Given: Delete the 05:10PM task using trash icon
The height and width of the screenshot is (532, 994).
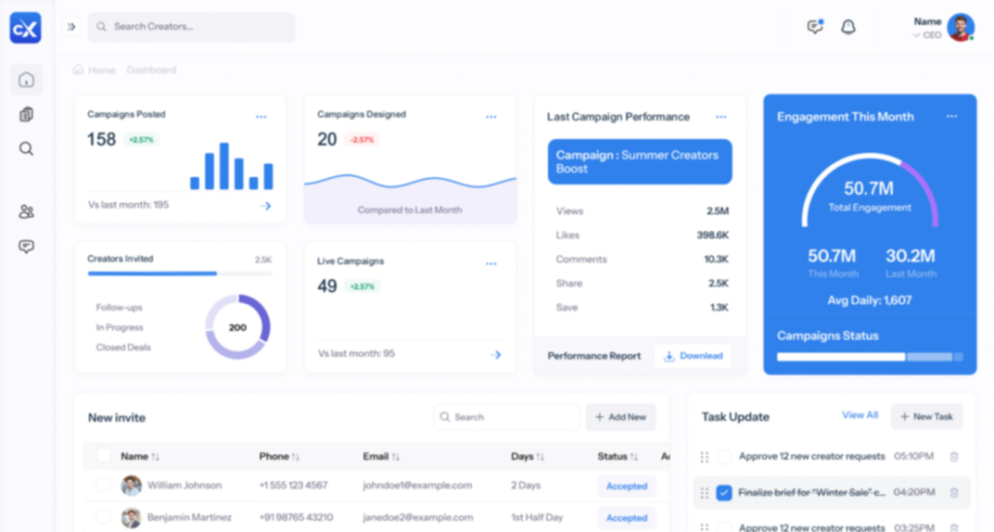Looking at the screenshot, I should 954,456.
